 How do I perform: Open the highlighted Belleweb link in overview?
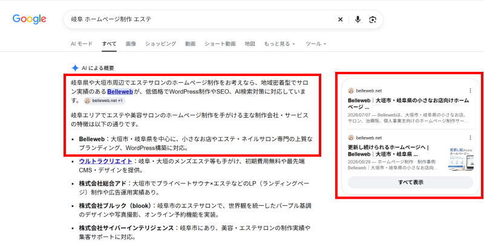[120, 92]
